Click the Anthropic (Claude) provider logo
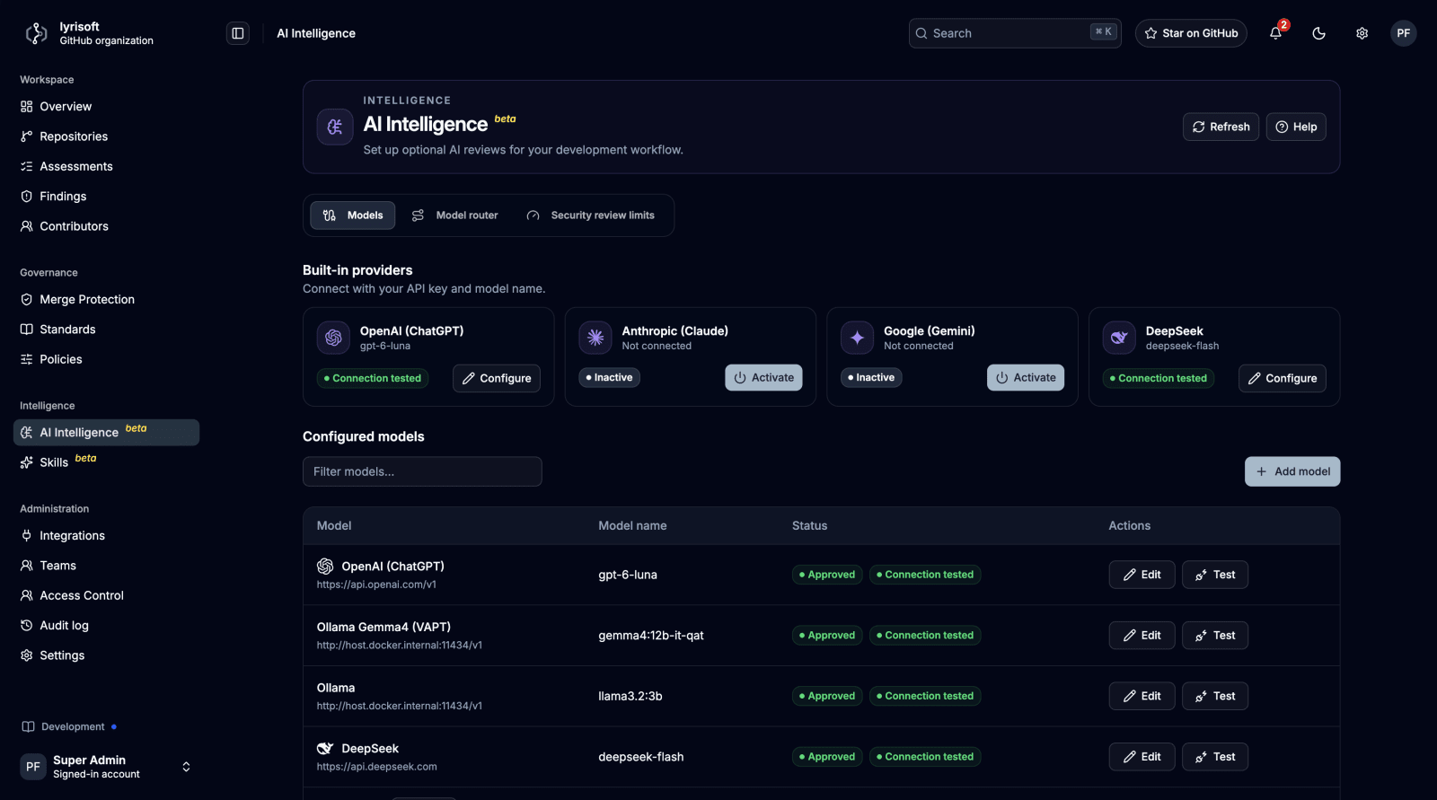The height and width of the screenshot is (800, 1437). (595, 338)
